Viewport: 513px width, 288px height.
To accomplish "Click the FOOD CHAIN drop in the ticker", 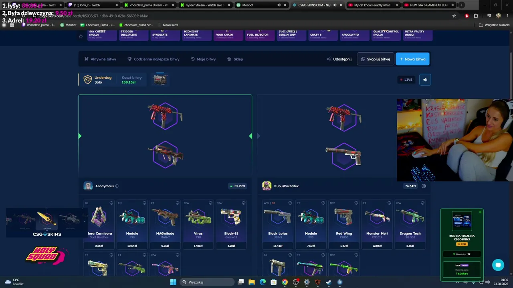I will pos(228,35).
